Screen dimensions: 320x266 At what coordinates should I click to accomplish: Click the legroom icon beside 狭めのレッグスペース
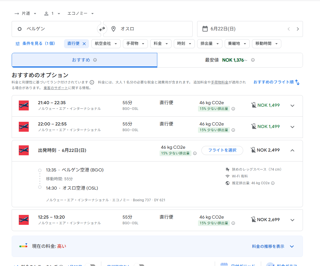[x=228, y=169]
